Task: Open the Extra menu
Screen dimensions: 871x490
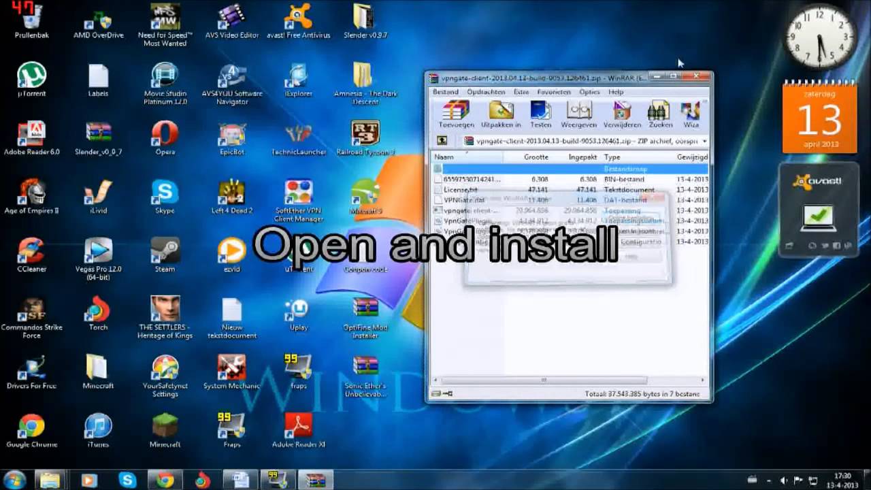Action: click(521, 92)
